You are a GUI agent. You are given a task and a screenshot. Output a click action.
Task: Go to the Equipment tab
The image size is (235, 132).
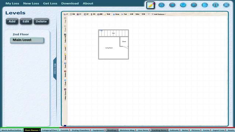(99, 130)
